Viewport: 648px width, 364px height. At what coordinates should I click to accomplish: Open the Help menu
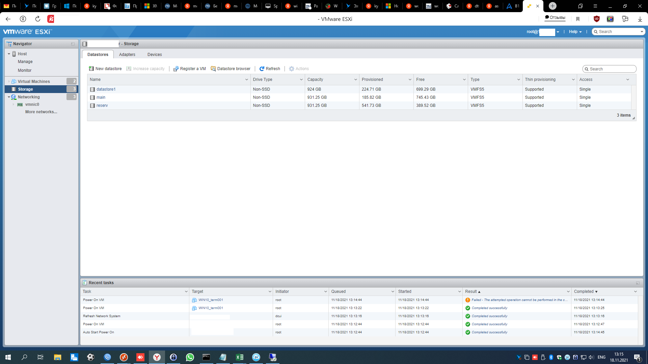(575, 32)
